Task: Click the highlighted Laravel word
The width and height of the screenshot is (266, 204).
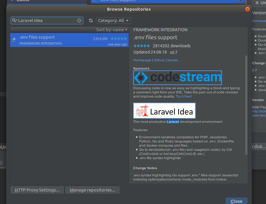Action: point(173,122)
